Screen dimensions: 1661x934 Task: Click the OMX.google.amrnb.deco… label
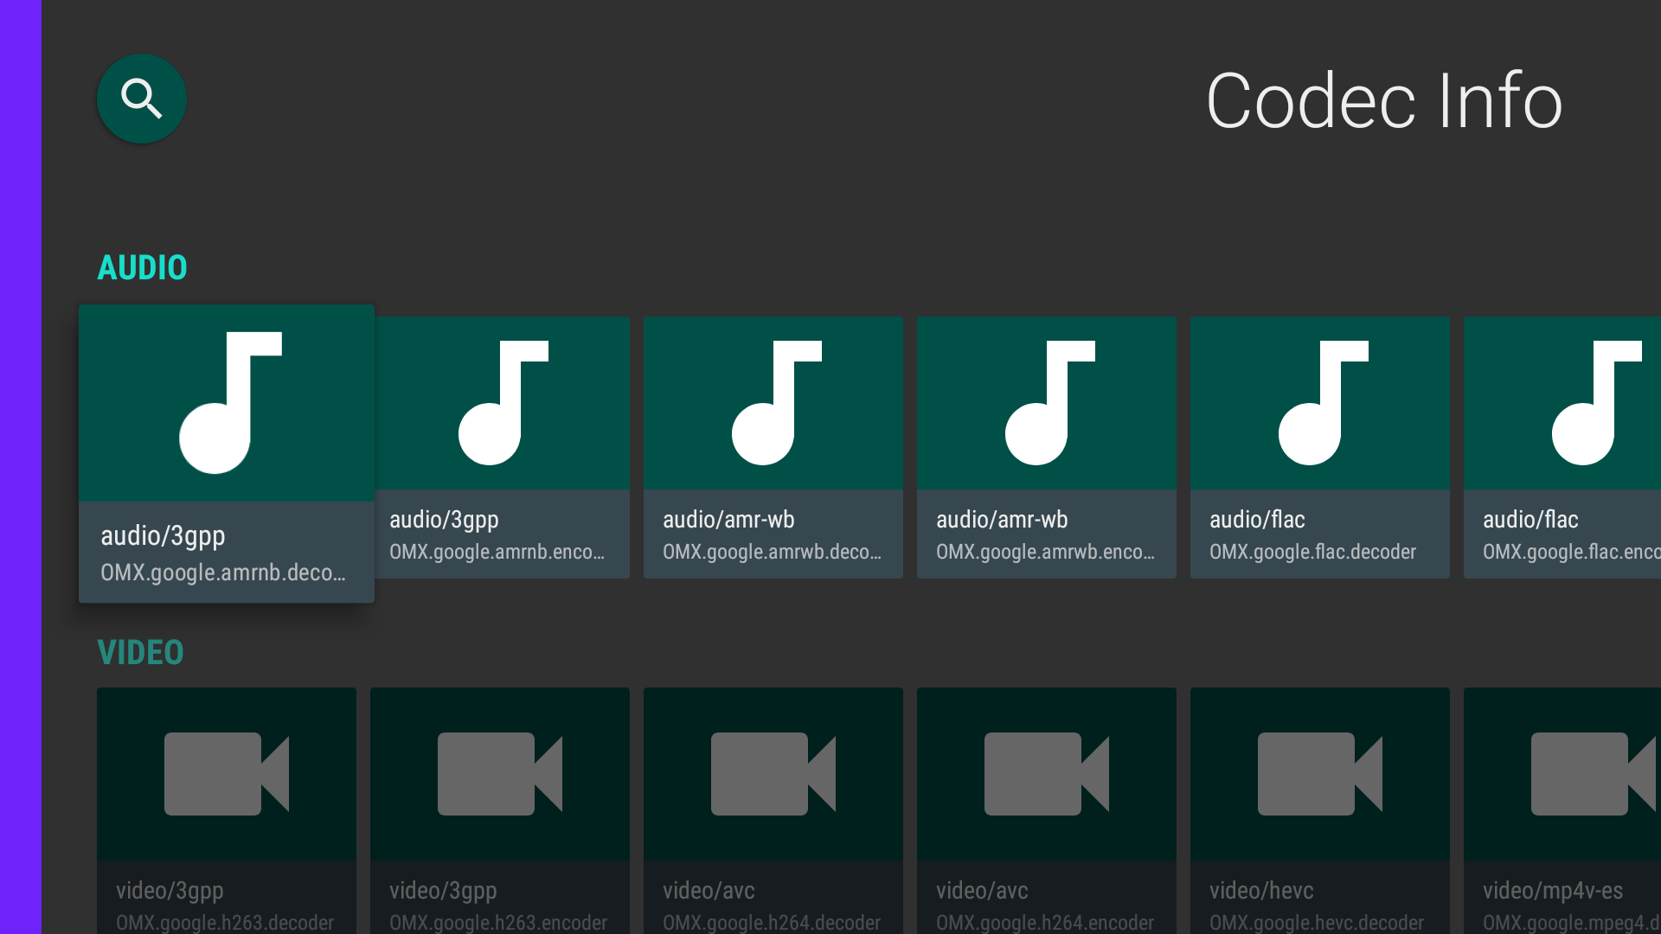pos(223,573)
